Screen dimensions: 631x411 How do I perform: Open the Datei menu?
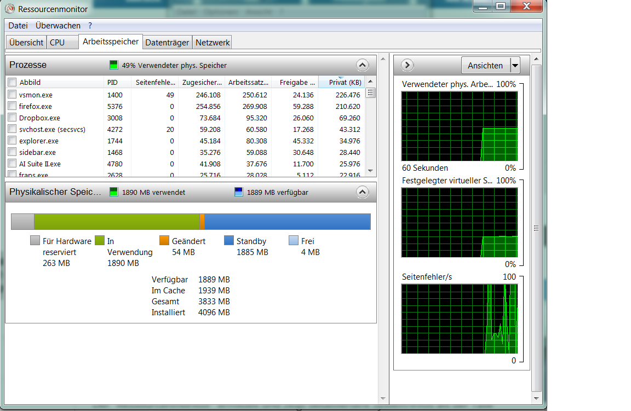[18, 25]
